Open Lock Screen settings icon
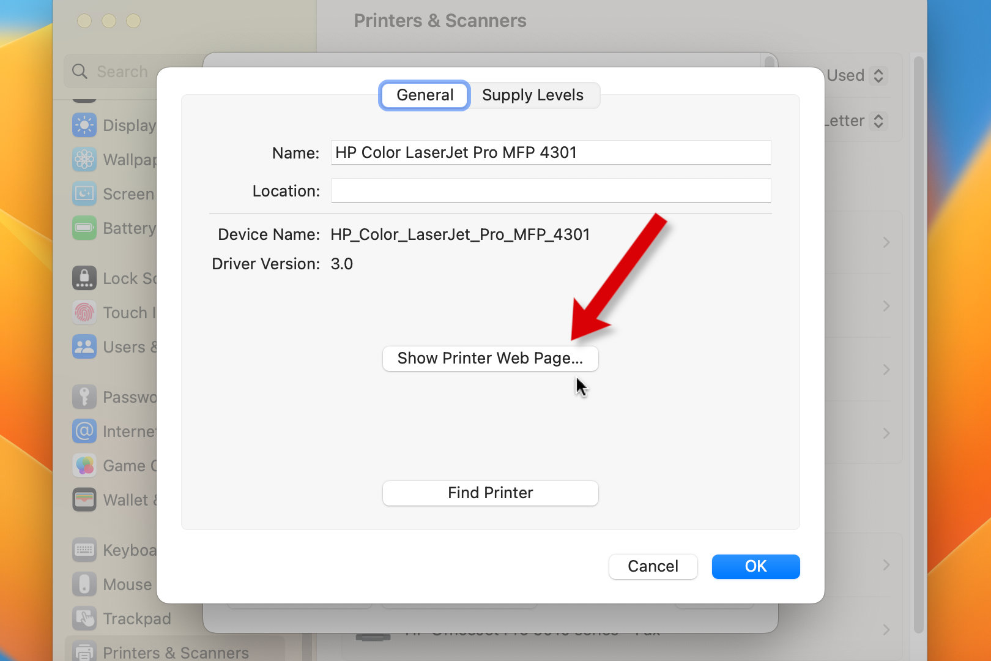Viewport: 991px width, 661px height. 84,278
